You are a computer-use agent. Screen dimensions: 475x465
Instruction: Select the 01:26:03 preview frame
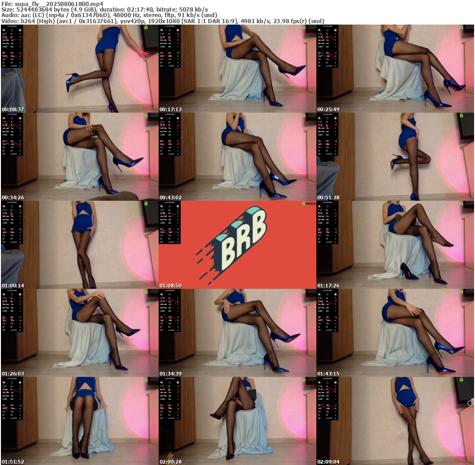point(79,333)
